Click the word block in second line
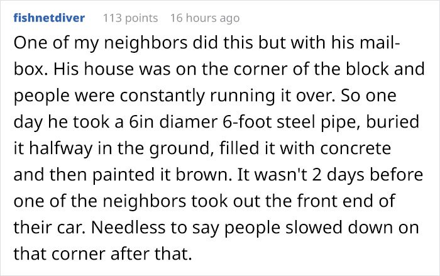440x276 pixels. click(367, 69)
